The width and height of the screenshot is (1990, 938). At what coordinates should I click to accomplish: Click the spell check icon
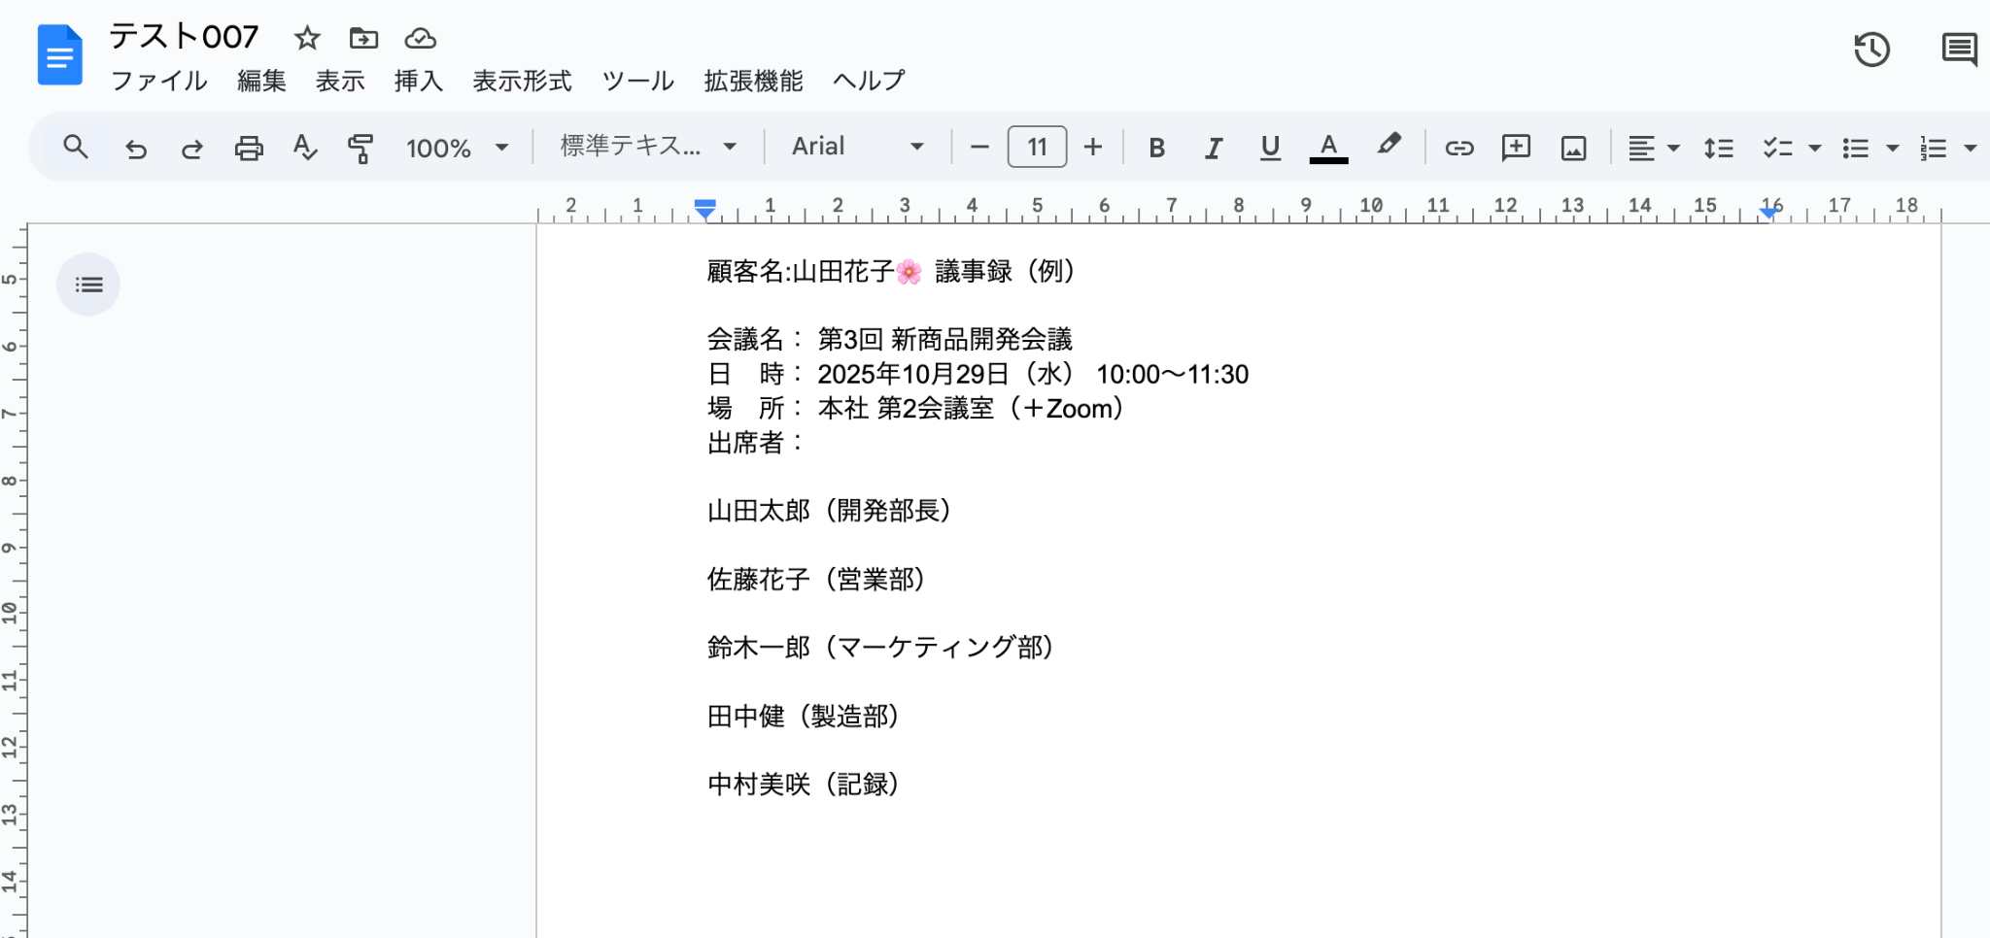pyautogui.click(x=304, y=148)
